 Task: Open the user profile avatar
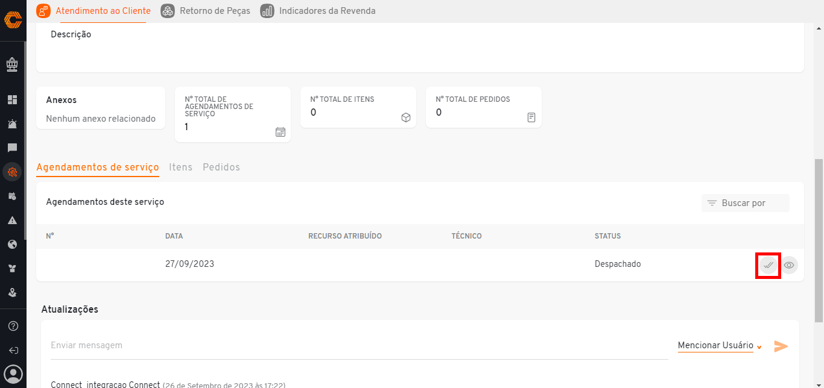[x=13, y=374]
